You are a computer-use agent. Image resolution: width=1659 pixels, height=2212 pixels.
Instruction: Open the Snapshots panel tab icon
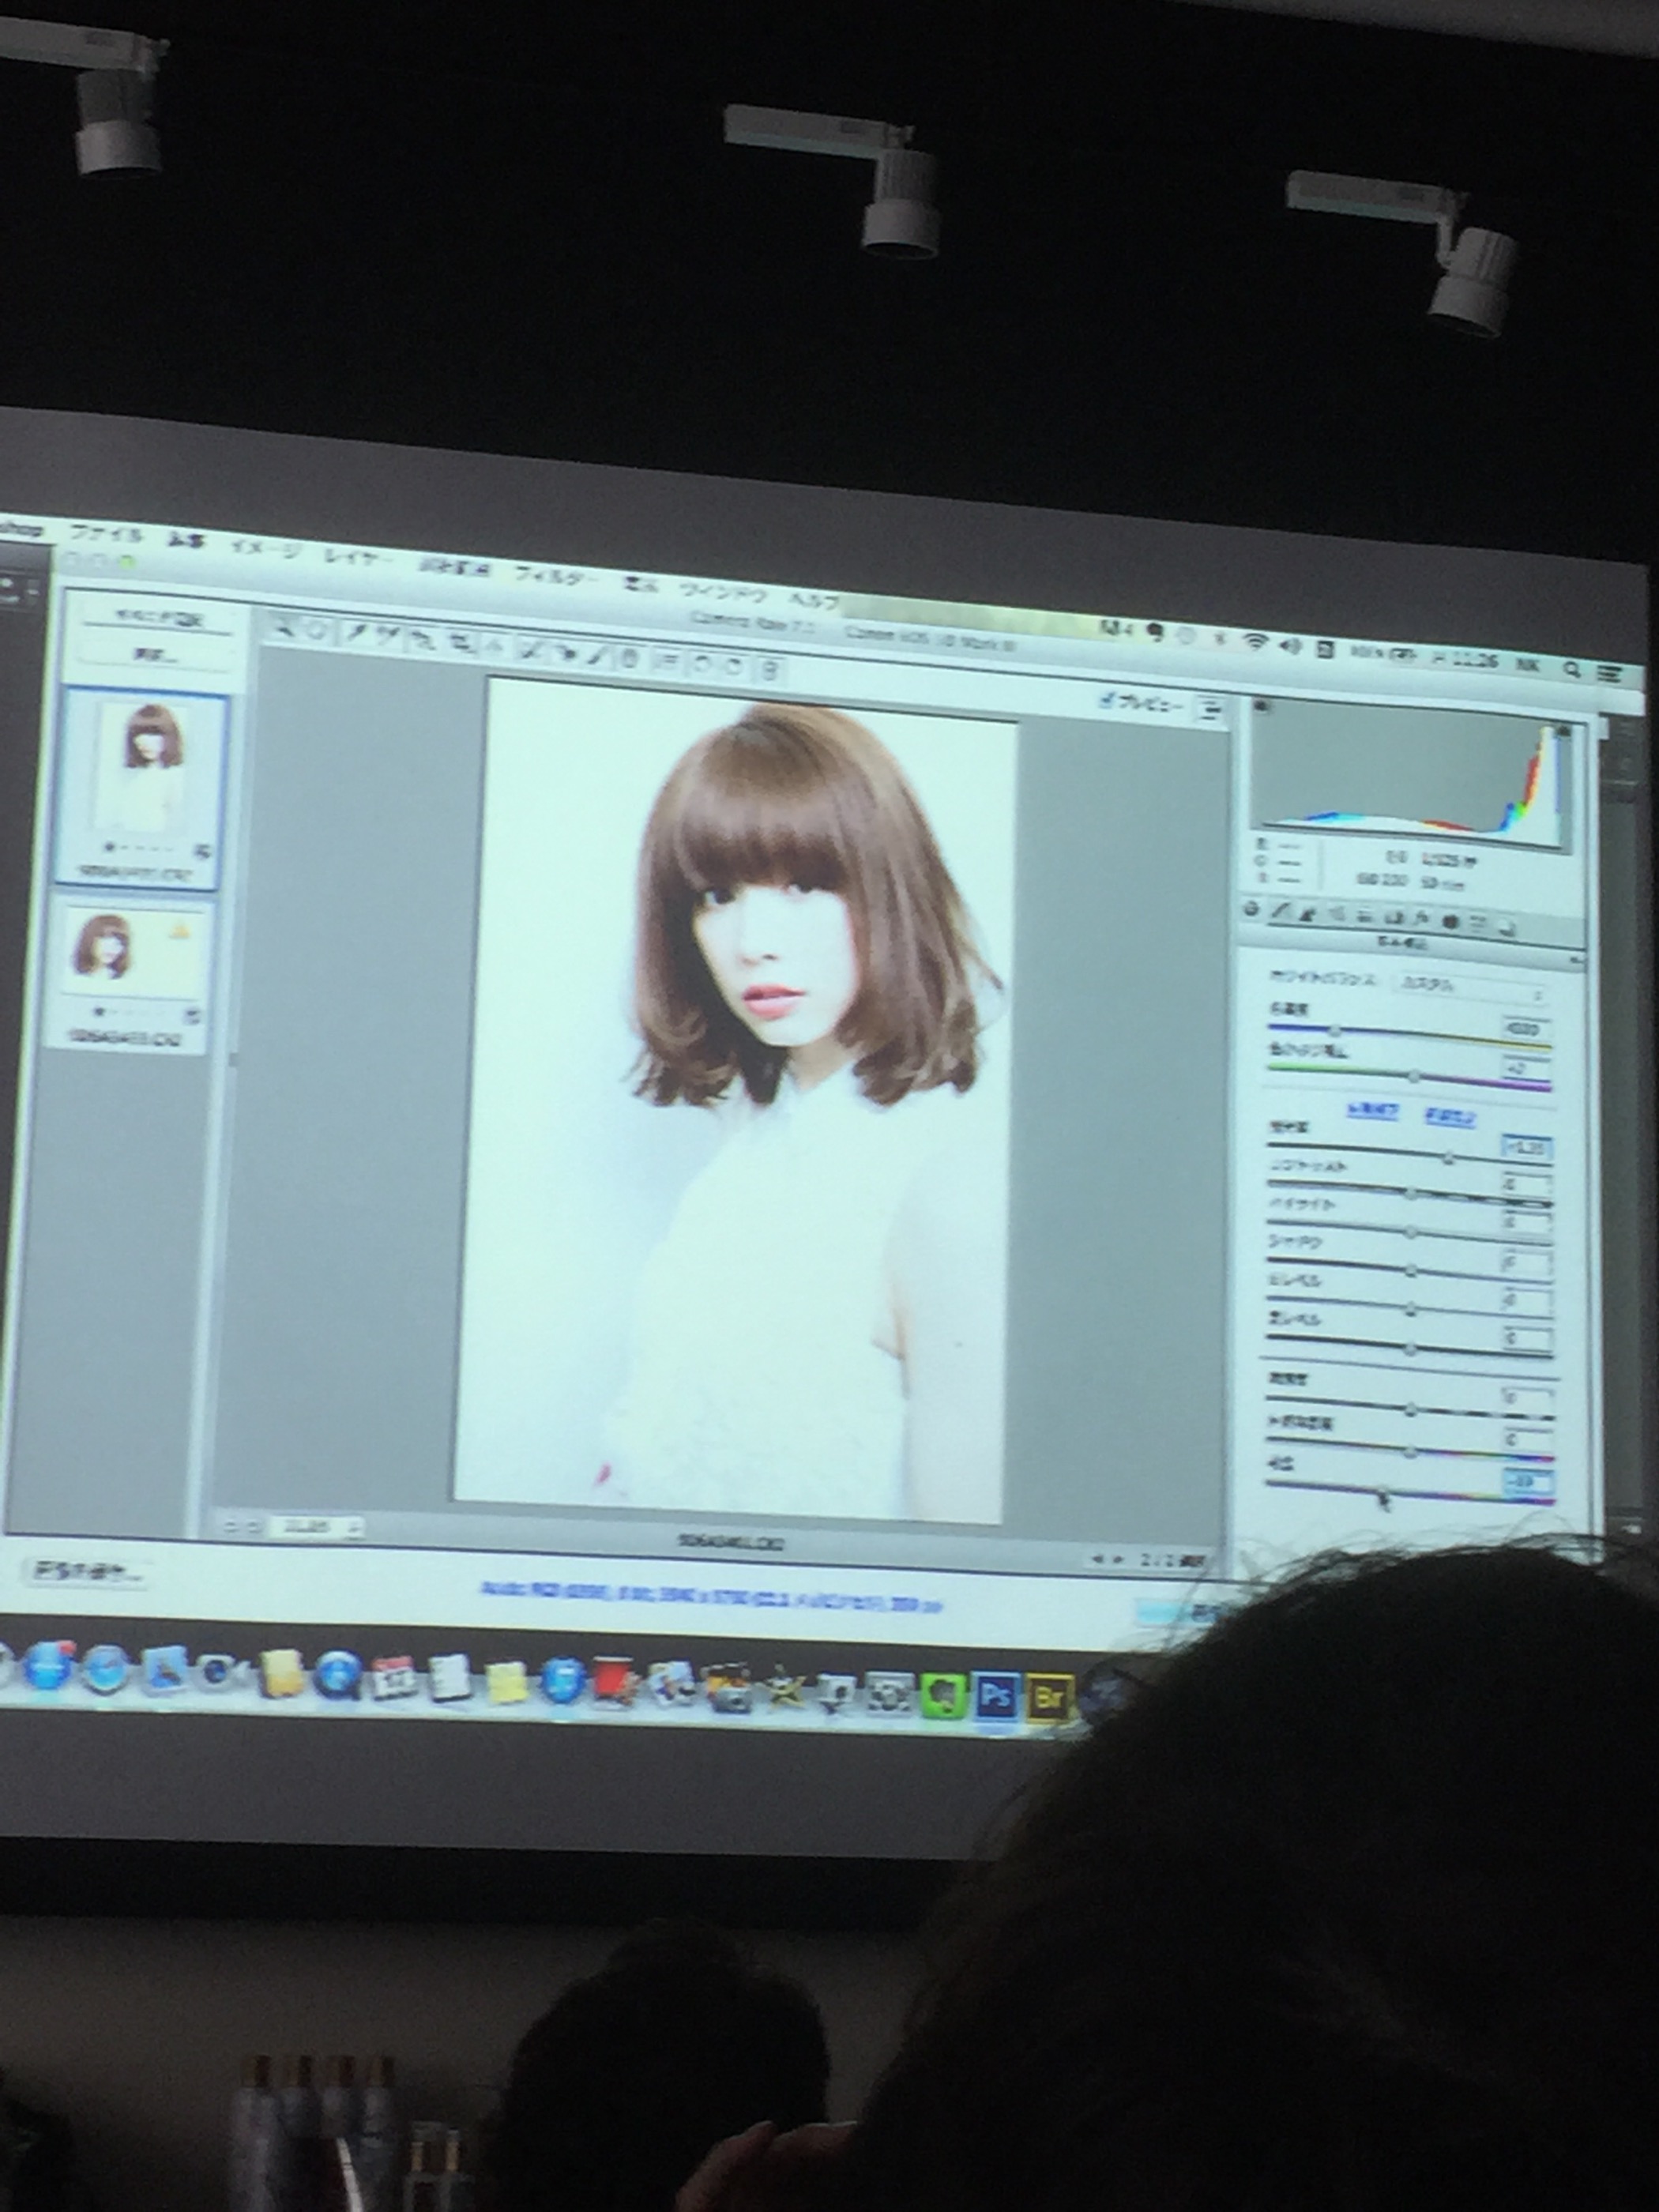1508,928
